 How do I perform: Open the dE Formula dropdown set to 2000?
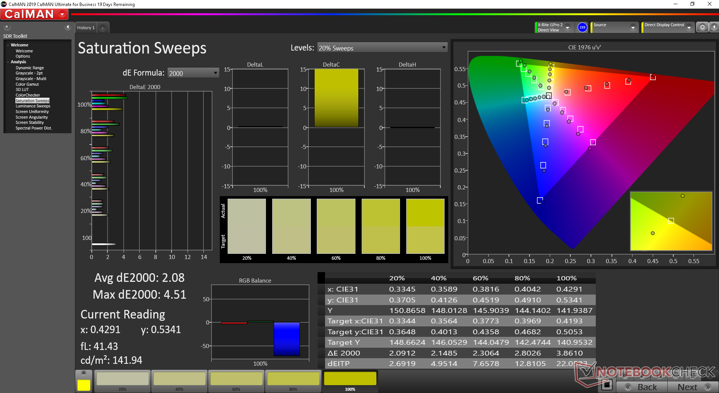[x=193, y=73]
